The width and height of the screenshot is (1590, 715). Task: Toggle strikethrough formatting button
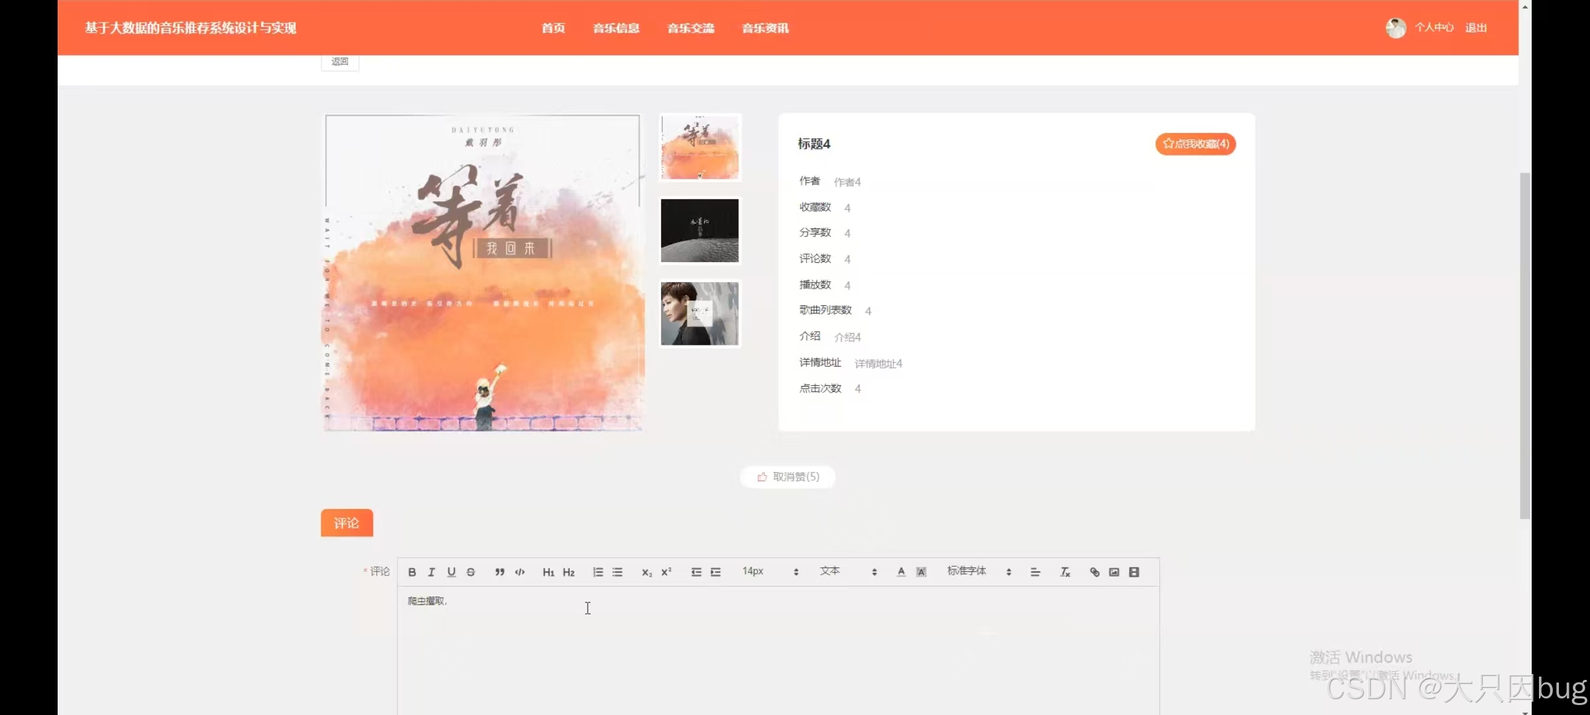471,572
